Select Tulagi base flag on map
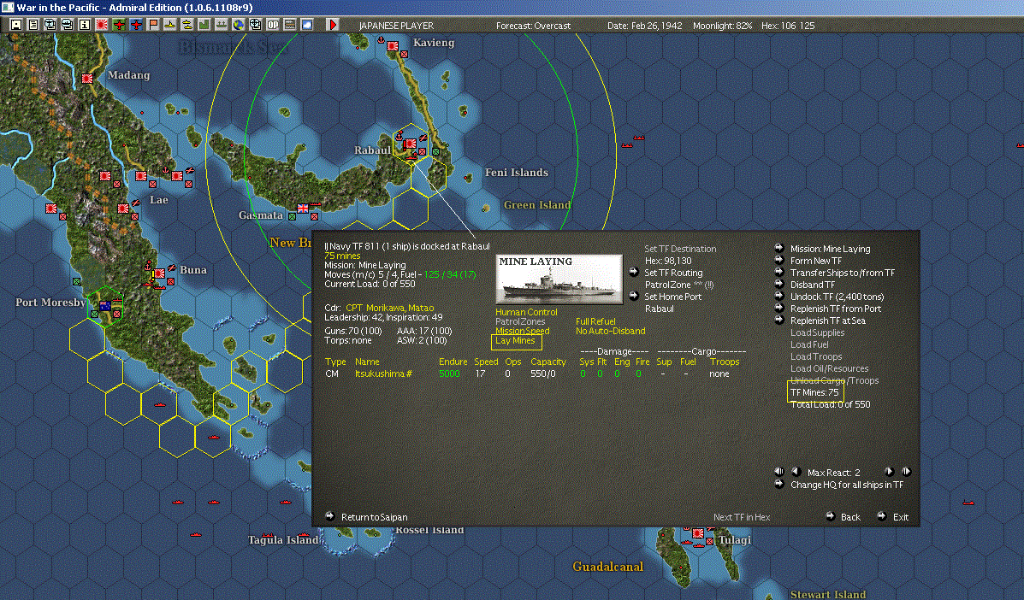This screenshot has width=1024, height=600. (698, 533)
